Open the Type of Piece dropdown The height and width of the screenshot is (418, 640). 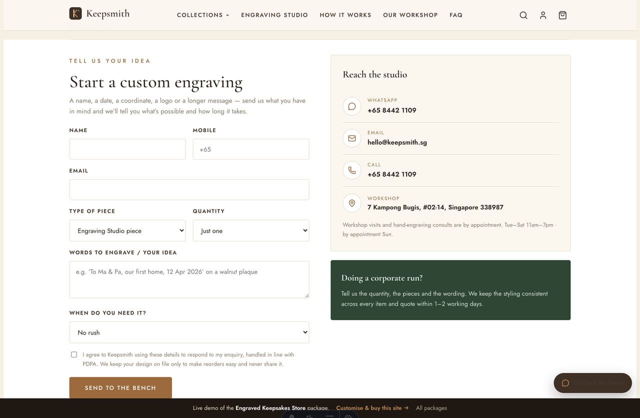pos(127,230)
